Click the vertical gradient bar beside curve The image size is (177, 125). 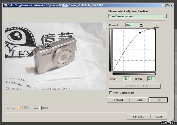click(x=110, y=50)
